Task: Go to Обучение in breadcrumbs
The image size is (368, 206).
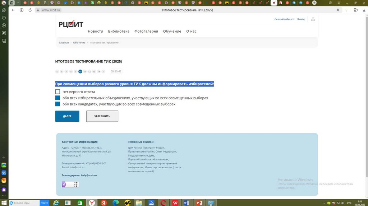Action: [x=79, y=42]
